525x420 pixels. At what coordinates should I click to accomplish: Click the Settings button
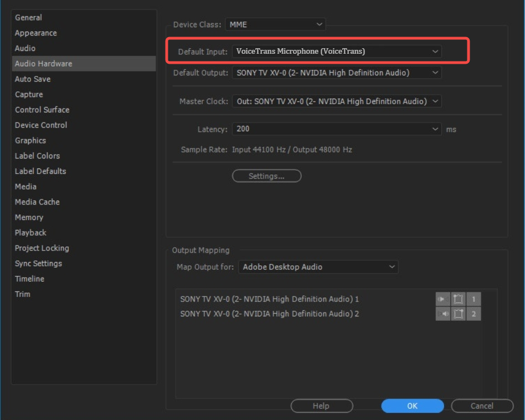266,176
